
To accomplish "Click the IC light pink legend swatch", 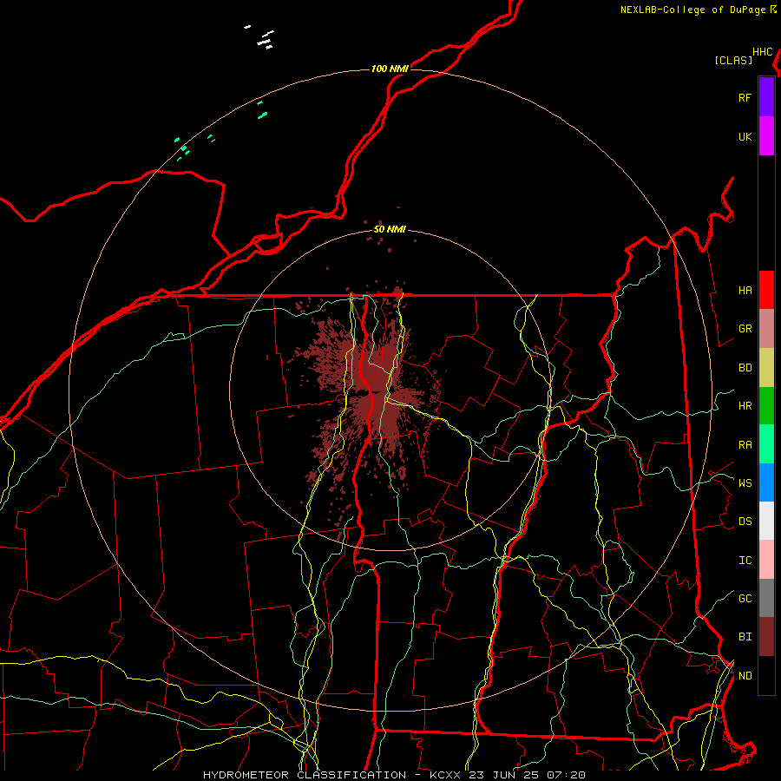I will (x=766, y=560).
